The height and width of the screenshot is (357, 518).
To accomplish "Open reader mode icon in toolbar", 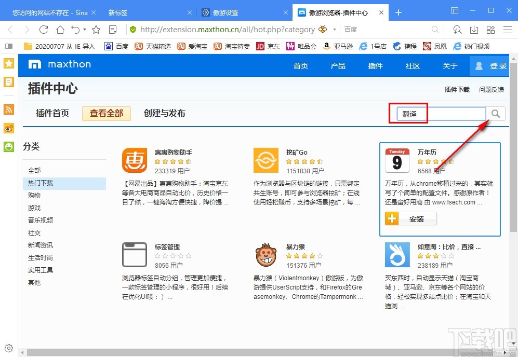I will point(113,30).
